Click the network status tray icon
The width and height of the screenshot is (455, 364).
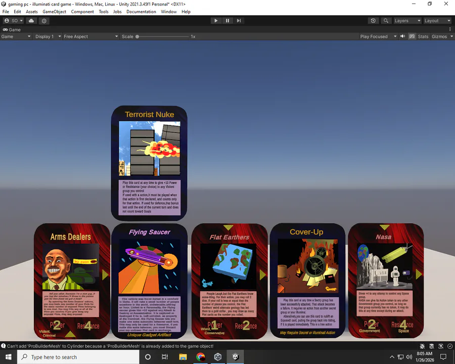click(401, 357)
